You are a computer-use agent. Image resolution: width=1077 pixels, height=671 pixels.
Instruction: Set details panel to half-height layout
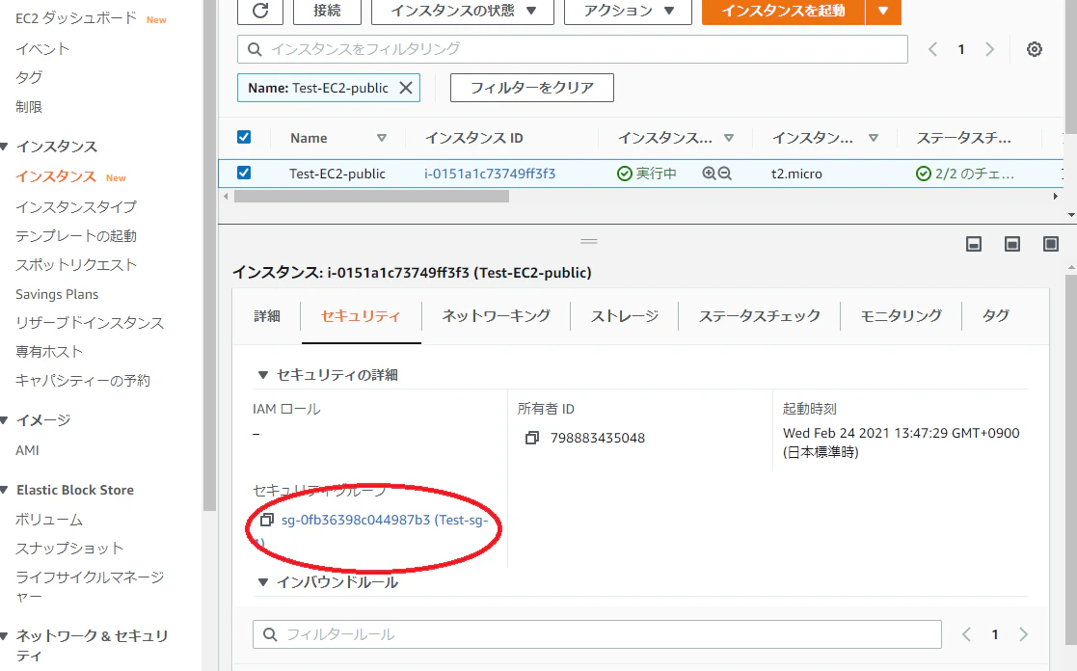point(1011,245)
